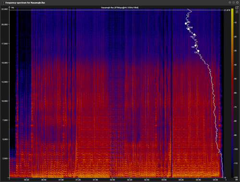Click the 17,500 Hz axis label
Image resolution: width=240 pixels, height=182 pixels.
[x=4, y=44]
